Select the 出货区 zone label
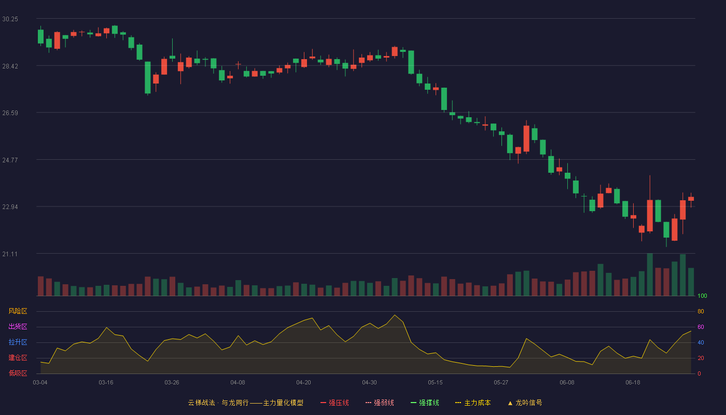 pos(18,327)
